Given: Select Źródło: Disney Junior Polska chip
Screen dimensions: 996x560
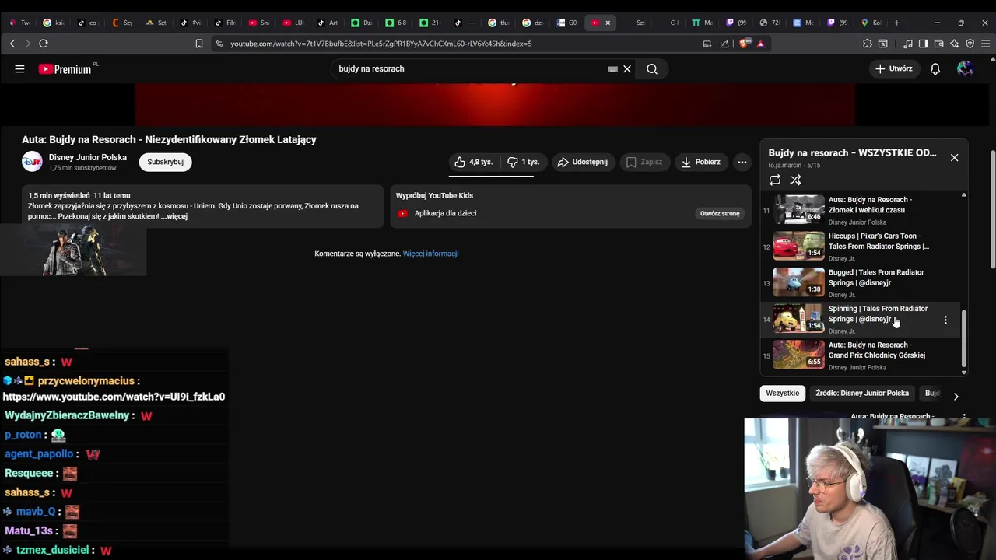Looking at the screenshot, I should point(862,393).
